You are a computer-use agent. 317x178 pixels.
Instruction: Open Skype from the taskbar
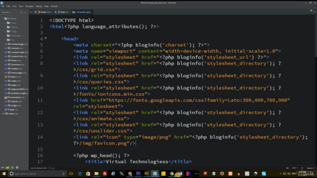(264, 174)
